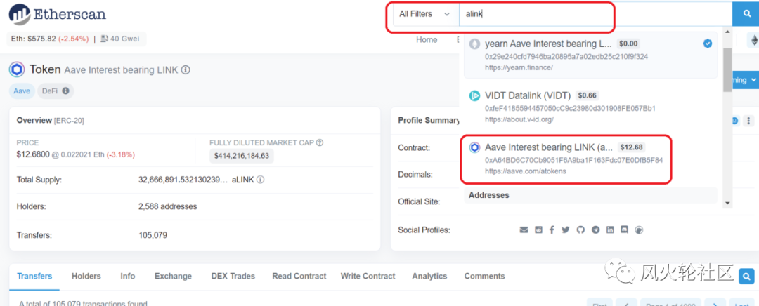Switch to the Holders tab
The image size is (759, 306).
click(86, 276)
